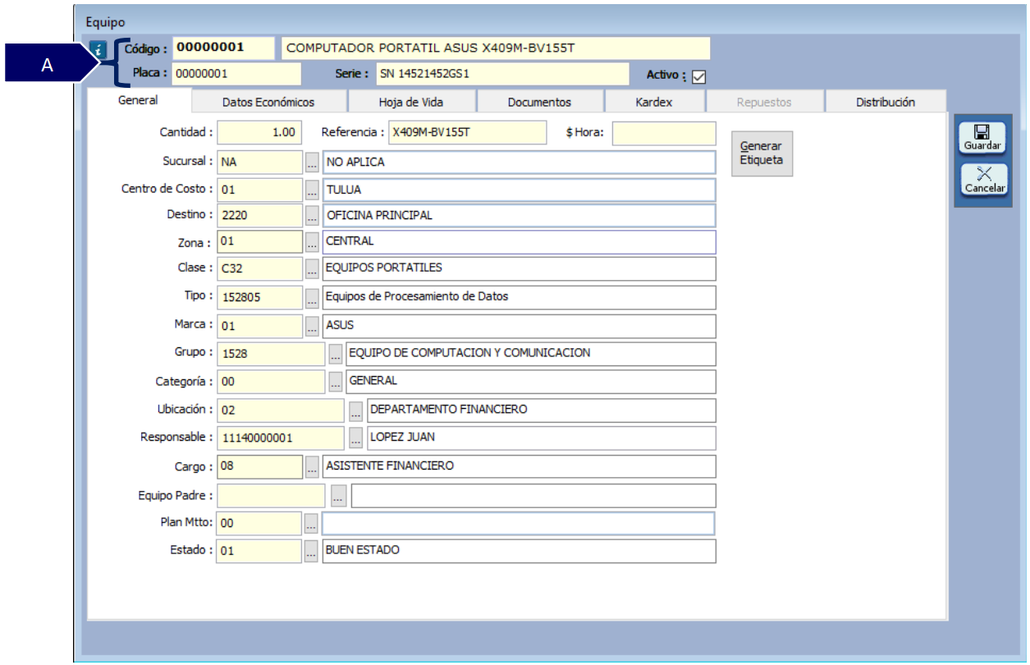
Task: Click the Placa input field
Action: [236, 74]
